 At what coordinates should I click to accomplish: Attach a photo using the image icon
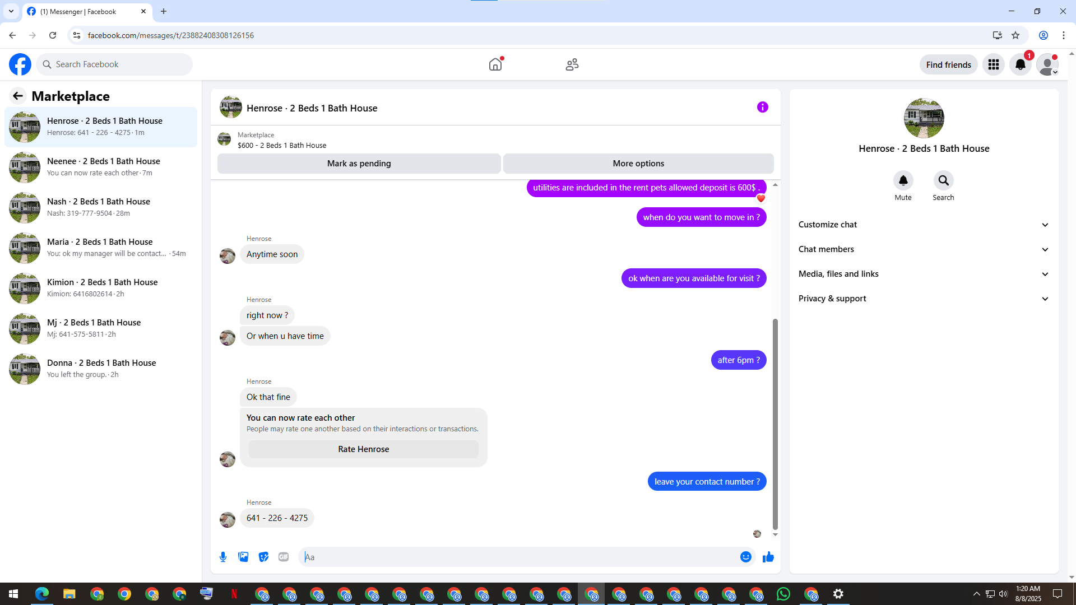[243, 557]
